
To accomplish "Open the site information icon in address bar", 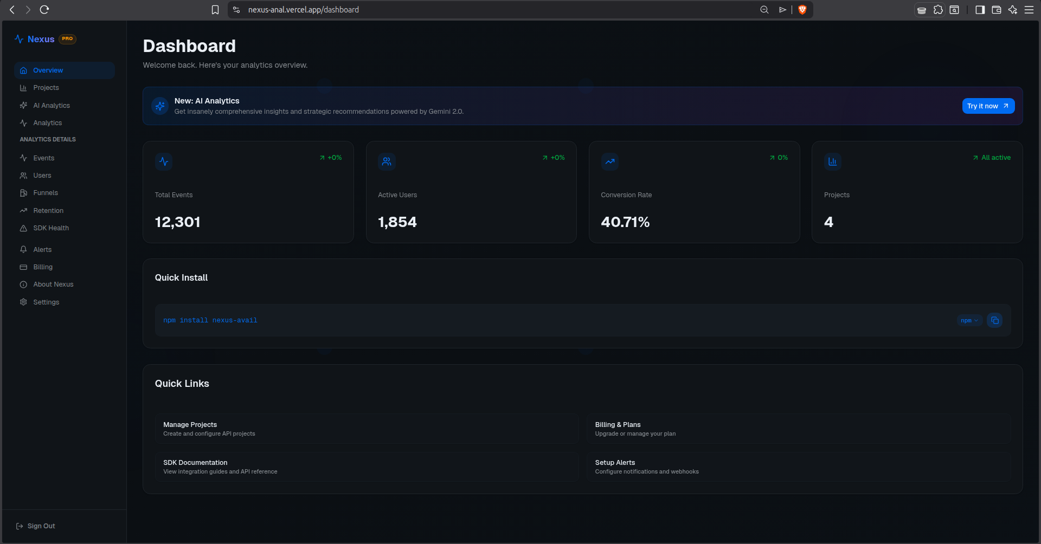I will [x=236, y=10].
